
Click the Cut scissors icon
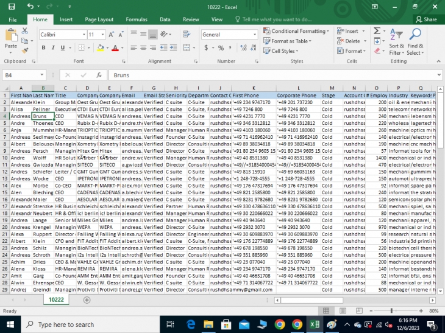coord(25,30)
